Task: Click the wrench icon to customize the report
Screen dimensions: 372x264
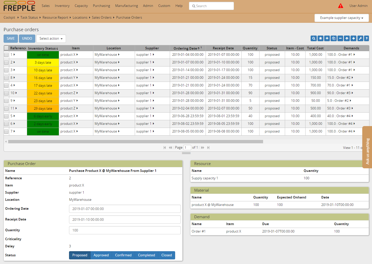Action: 360,38
